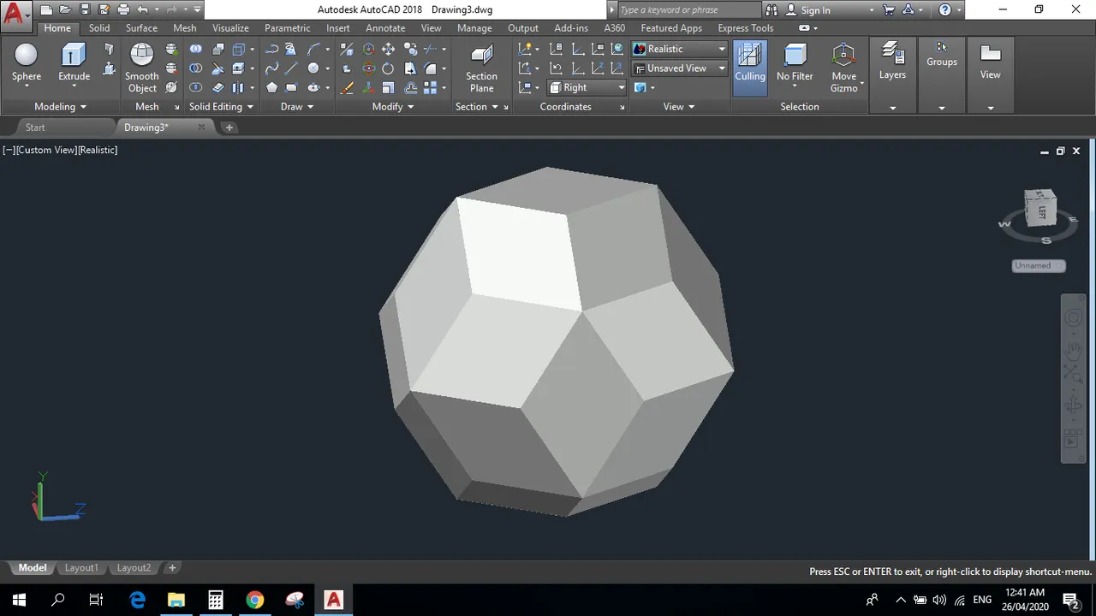The width and height of the screenshot is (1096, 616).
Task: Click the Smooth Object mesh tool
Action: pyautogui.click(x=141, y=68)
